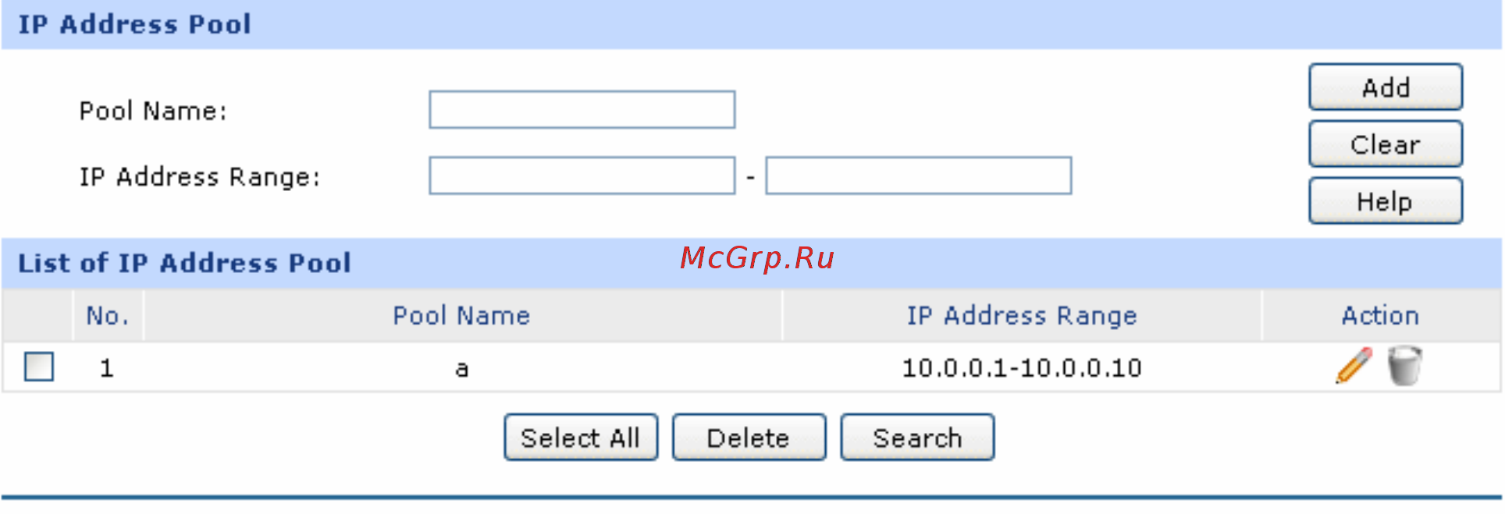Click the Add button
This screenshot has width=1505, height=514.
[1386, 87]
